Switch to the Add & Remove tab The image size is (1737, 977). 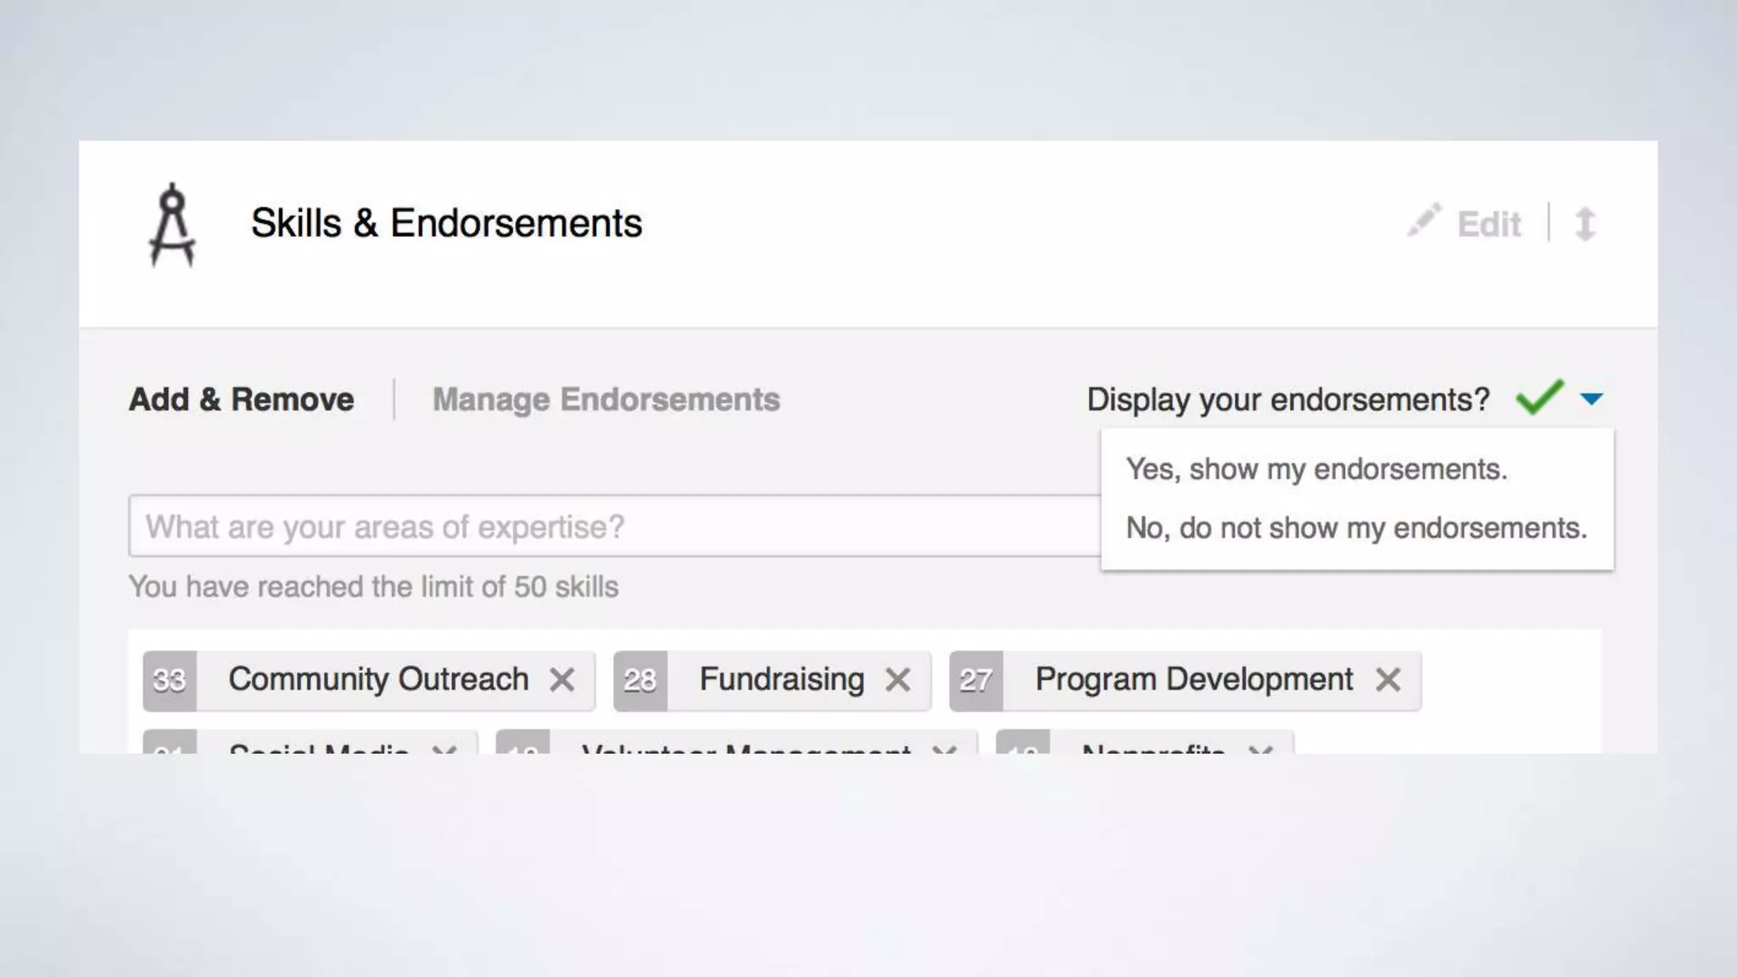[x=241, y=399]
